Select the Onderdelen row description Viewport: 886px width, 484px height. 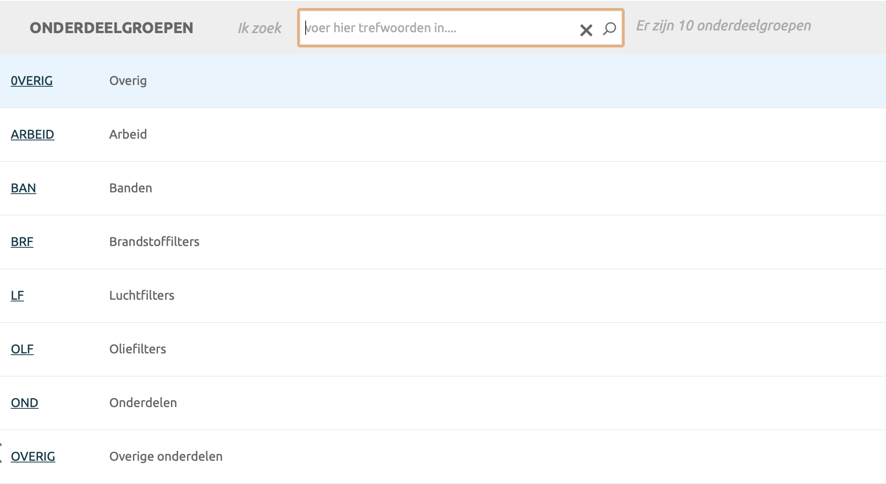click(143, 403)
